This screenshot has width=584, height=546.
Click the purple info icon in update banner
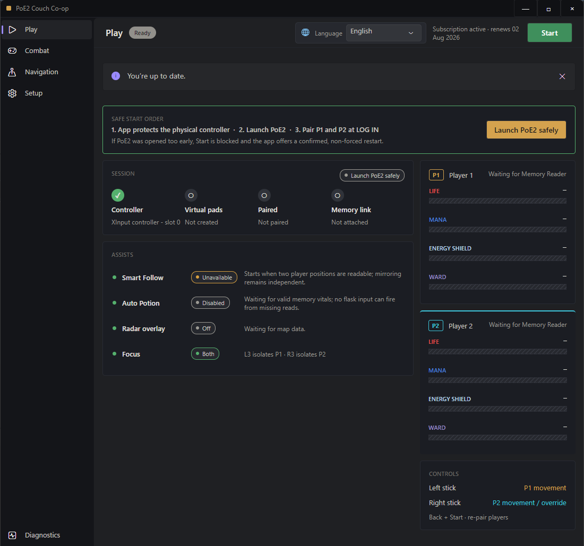(116, 76)
